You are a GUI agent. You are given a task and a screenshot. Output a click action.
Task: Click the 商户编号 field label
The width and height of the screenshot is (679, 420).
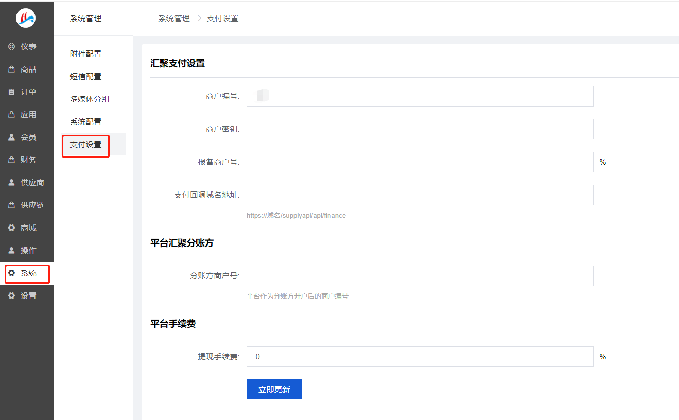tap(222, 96)
